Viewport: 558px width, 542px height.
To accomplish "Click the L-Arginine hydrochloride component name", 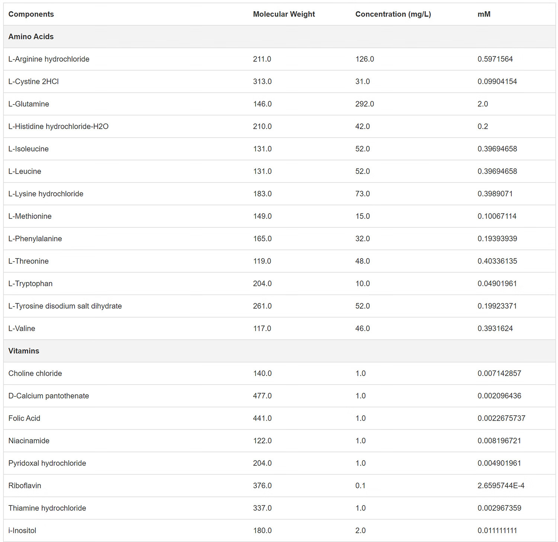I will tap(49, 59).
